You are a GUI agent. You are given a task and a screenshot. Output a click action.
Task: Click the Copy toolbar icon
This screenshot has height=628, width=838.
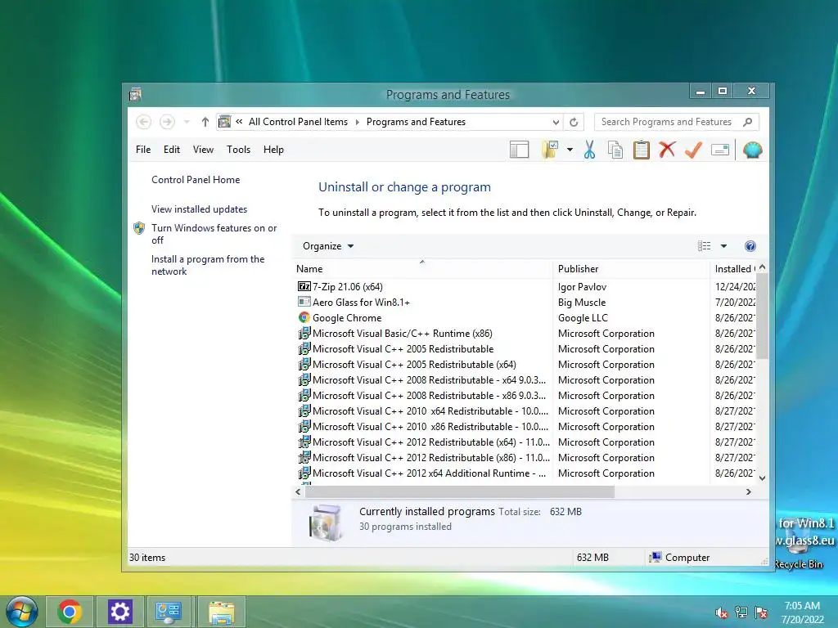615,150
